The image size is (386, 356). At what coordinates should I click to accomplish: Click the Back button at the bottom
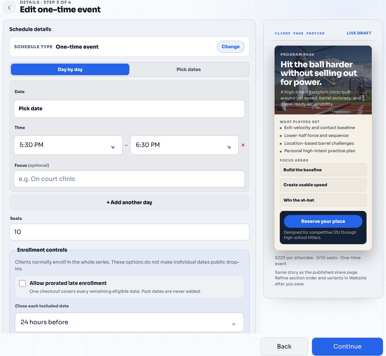pos(284,346)
